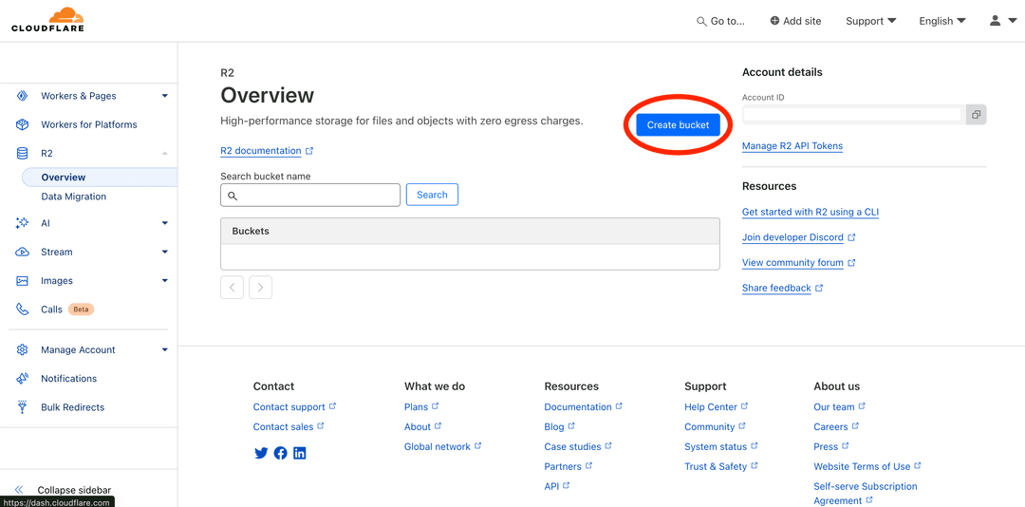Expand the Manage Account arrow
The image size is (1025, 507).
click(x=165, y=350)
